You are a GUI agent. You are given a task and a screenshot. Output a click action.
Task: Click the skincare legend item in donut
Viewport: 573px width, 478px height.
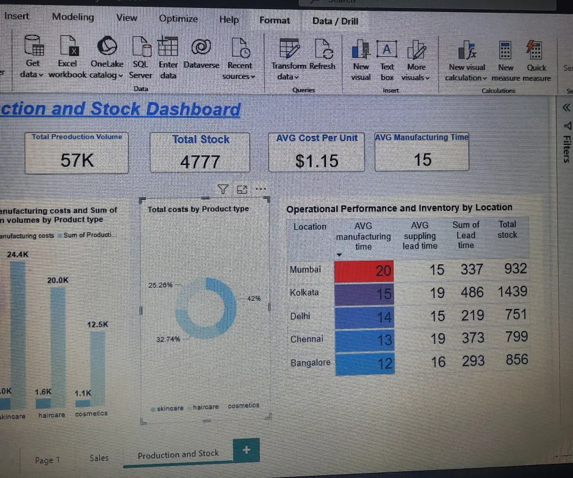167,409
